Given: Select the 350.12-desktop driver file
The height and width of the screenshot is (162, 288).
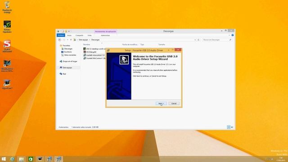Looking at the screenshot, I should point(94,49).
